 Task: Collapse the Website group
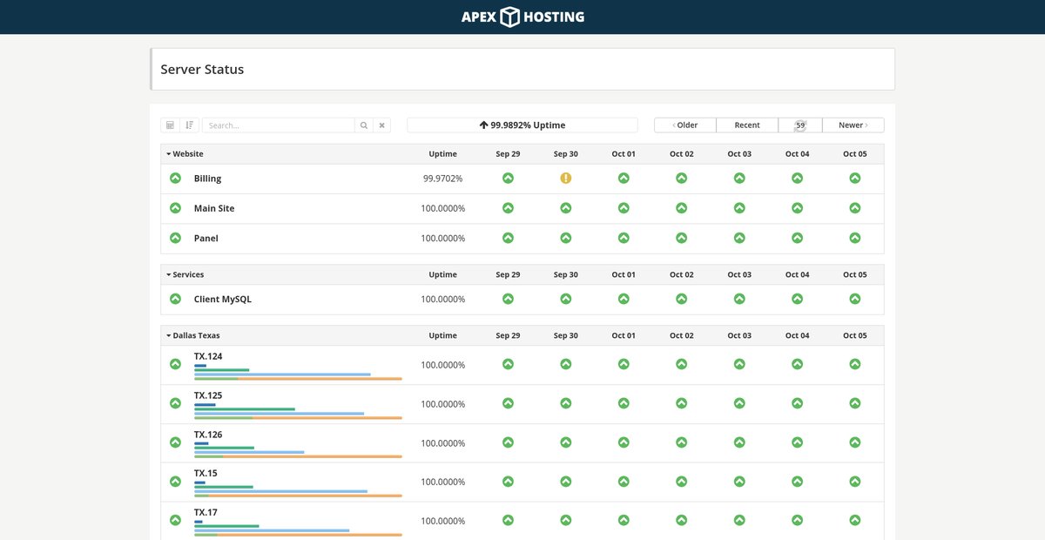(185, 154)
